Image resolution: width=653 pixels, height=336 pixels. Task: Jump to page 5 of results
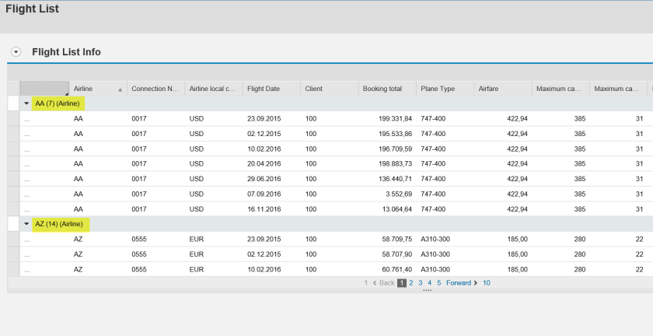[438, 283]
